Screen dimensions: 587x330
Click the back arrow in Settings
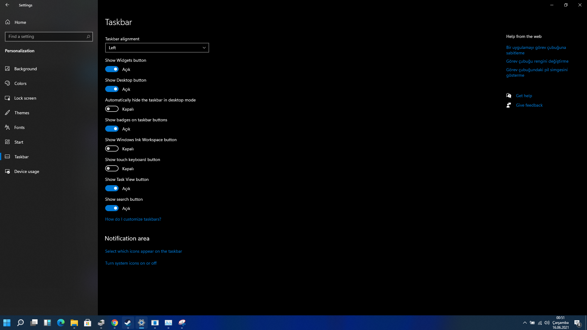click(7, 5)
